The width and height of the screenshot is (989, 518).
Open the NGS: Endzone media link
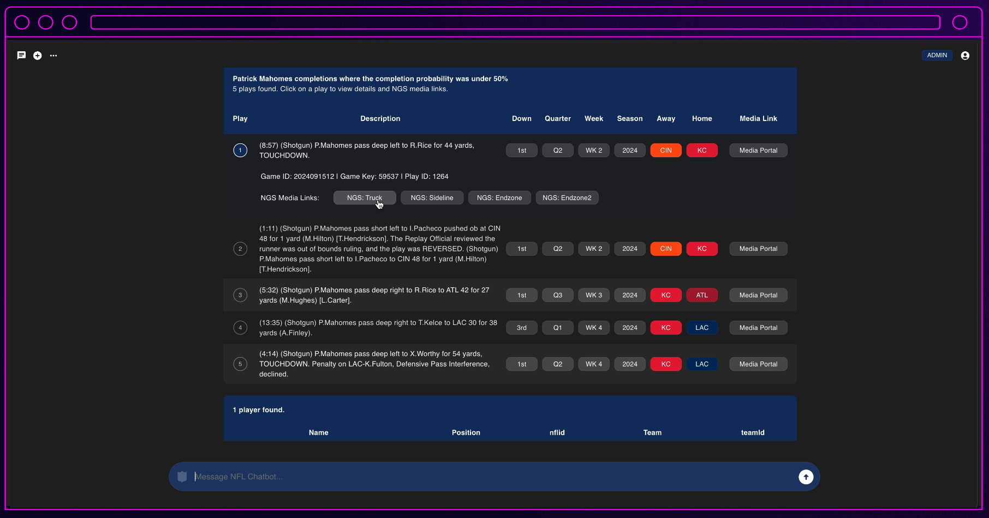click(499, 197)
